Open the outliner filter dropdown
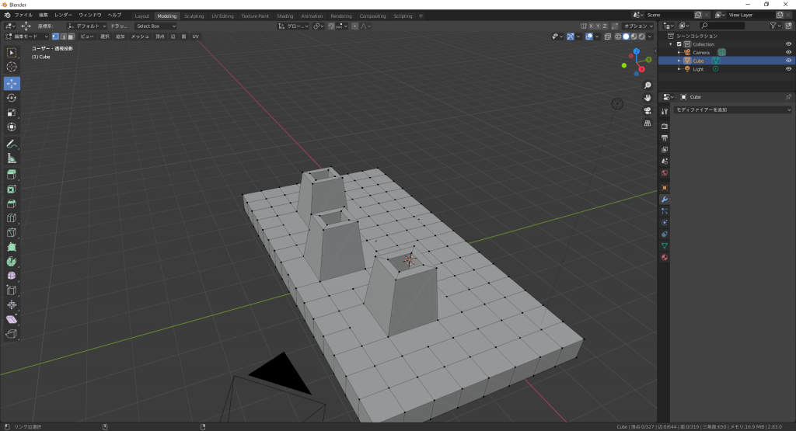 (774, 26)
